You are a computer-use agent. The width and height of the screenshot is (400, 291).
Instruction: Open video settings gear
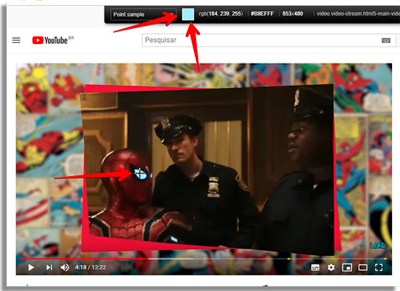[331, 268]
